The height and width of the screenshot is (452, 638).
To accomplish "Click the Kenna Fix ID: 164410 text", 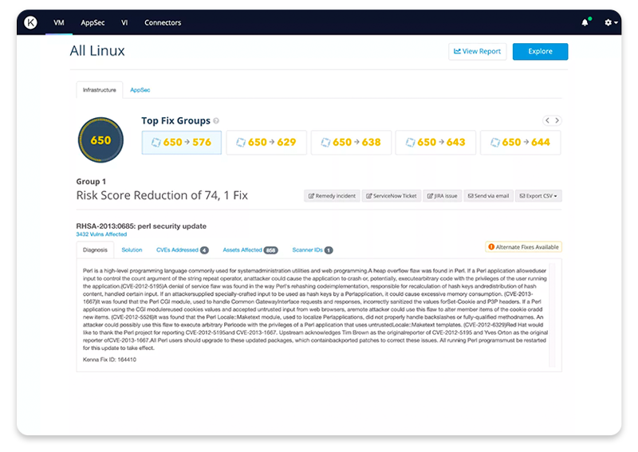I will point(109,360).
